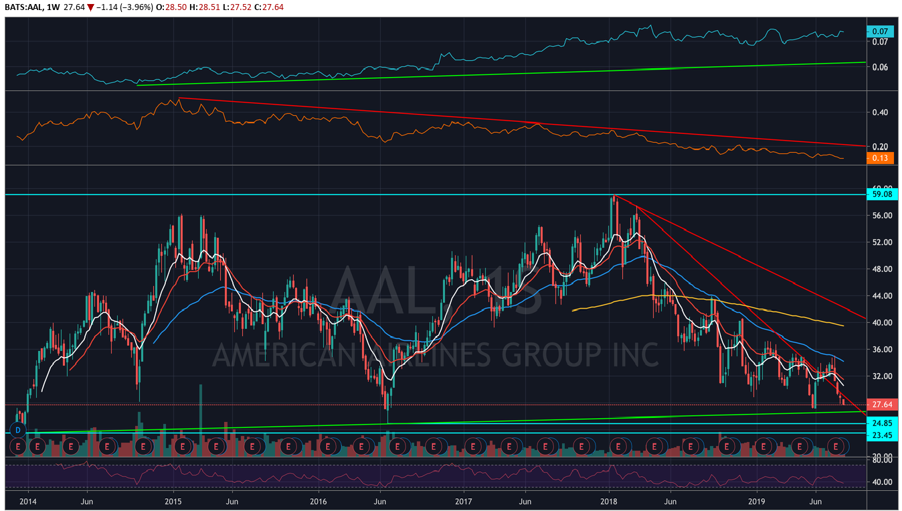Click the blue D dividend marker
Viewport: 902px width, 511px height.
coord(18,429)
